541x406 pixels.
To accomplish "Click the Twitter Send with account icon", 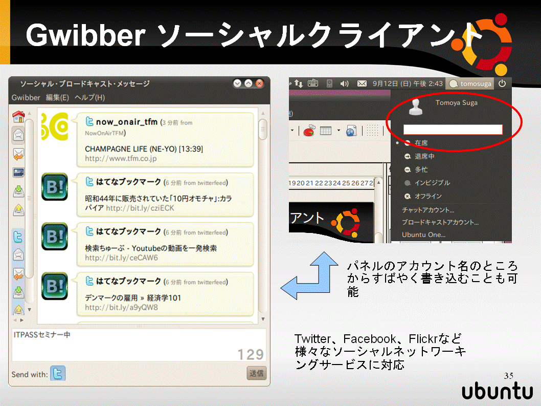I will point(58,374).
